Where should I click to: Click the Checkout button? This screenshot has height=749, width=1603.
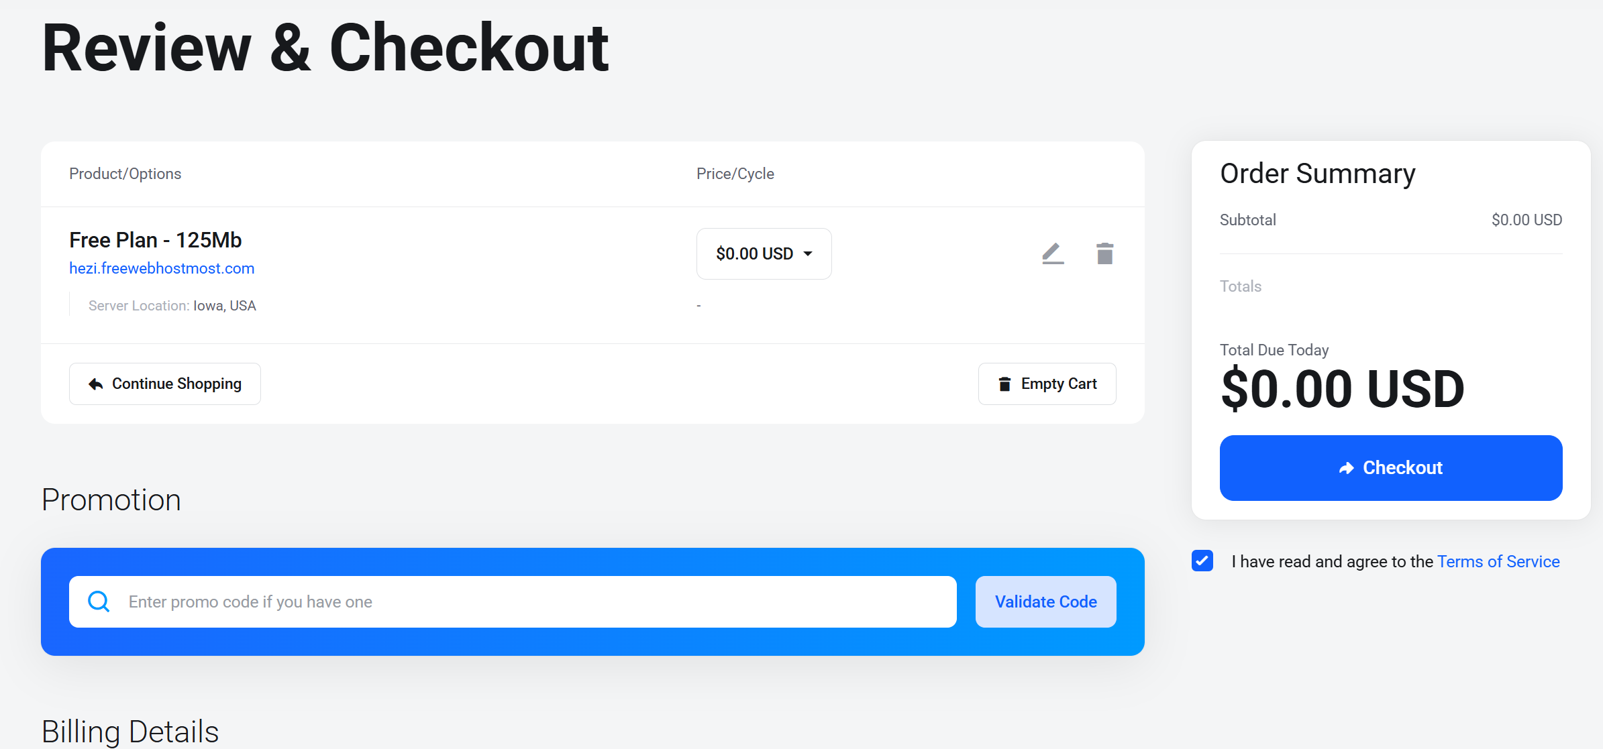click(x=1391, y=468)
